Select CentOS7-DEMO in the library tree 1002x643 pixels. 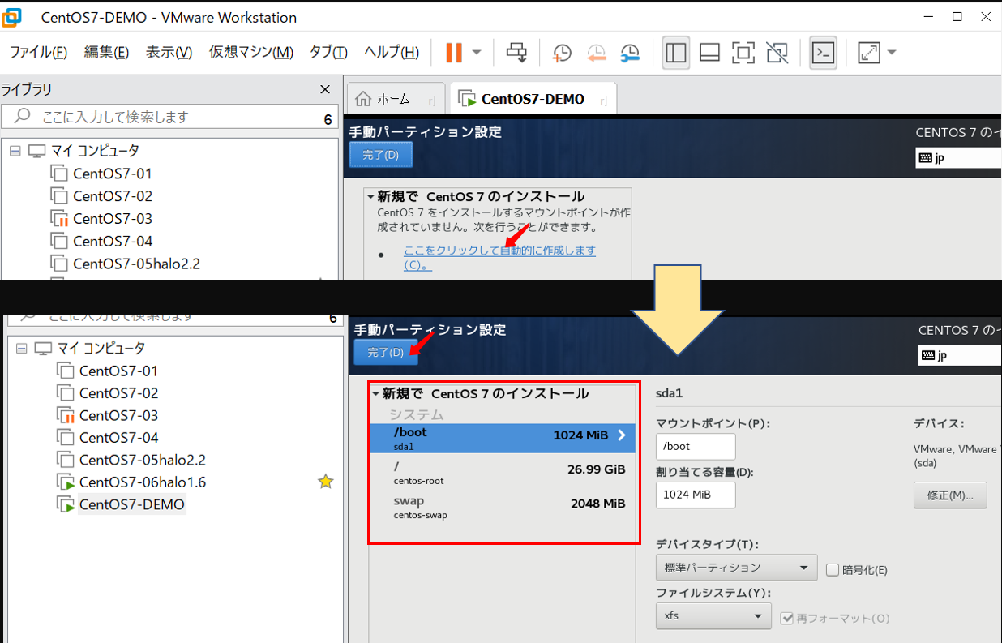[x=132, y=504]
